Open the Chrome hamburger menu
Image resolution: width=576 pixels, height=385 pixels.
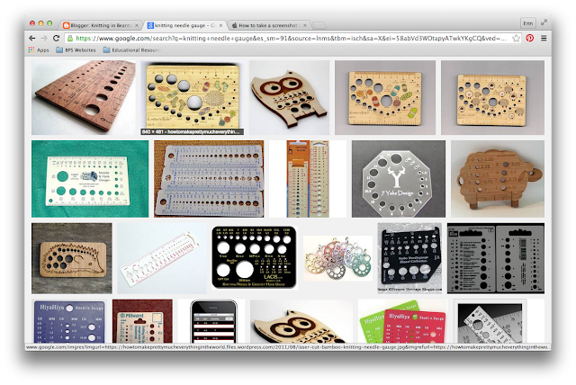click(x=544, y=38)
